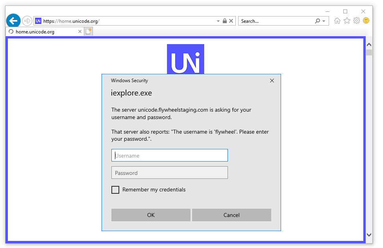
Task: Stop loading page with X in address bar
Action: click(231, 21)
